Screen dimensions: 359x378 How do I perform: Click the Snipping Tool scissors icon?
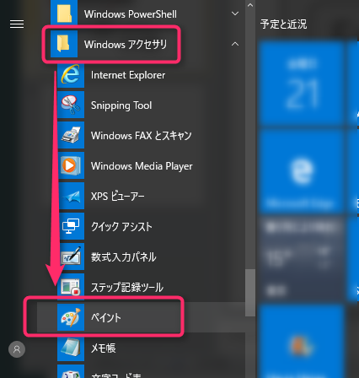[71, 105]
